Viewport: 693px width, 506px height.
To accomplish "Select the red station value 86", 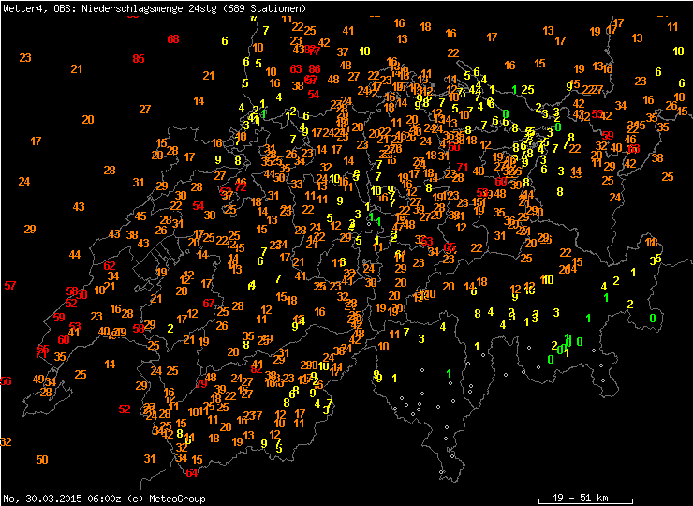I will [x=315, y=69].
